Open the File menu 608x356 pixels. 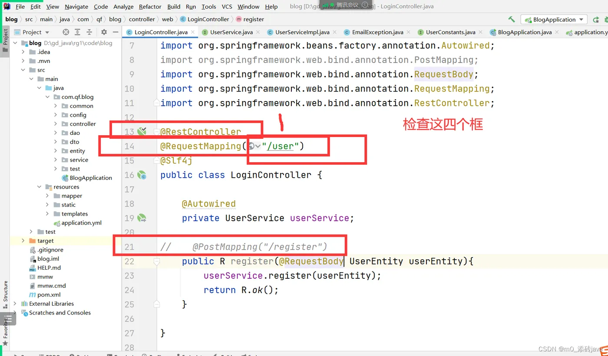(x=20, y=7)
